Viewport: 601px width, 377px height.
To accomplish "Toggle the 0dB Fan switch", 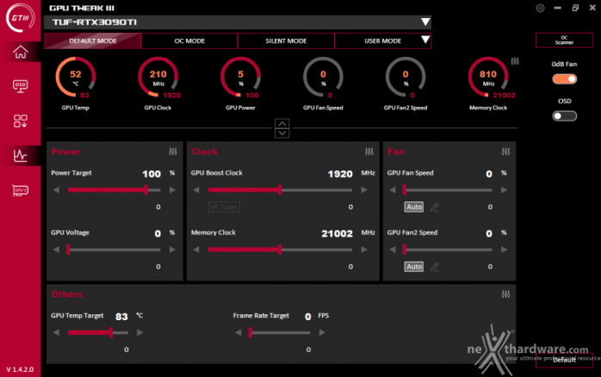I will 564,79.
